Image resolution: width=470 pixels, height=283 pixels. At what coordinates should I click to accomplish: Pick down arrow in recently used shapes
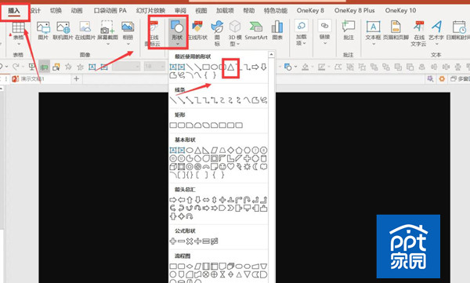tap(263, 67)
